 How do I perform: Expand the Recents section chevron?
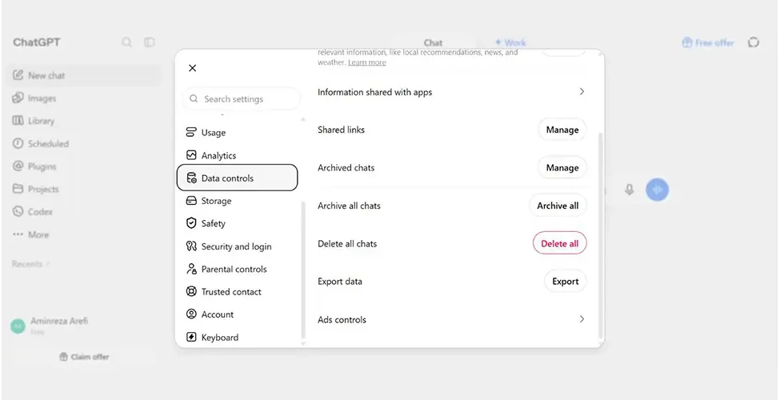point(48,264)
